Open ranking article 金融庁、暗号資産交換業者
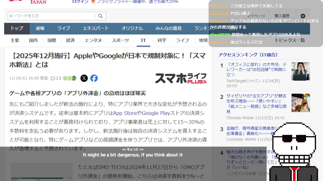Viewport: 323px width, 181px height. [252, 130]
